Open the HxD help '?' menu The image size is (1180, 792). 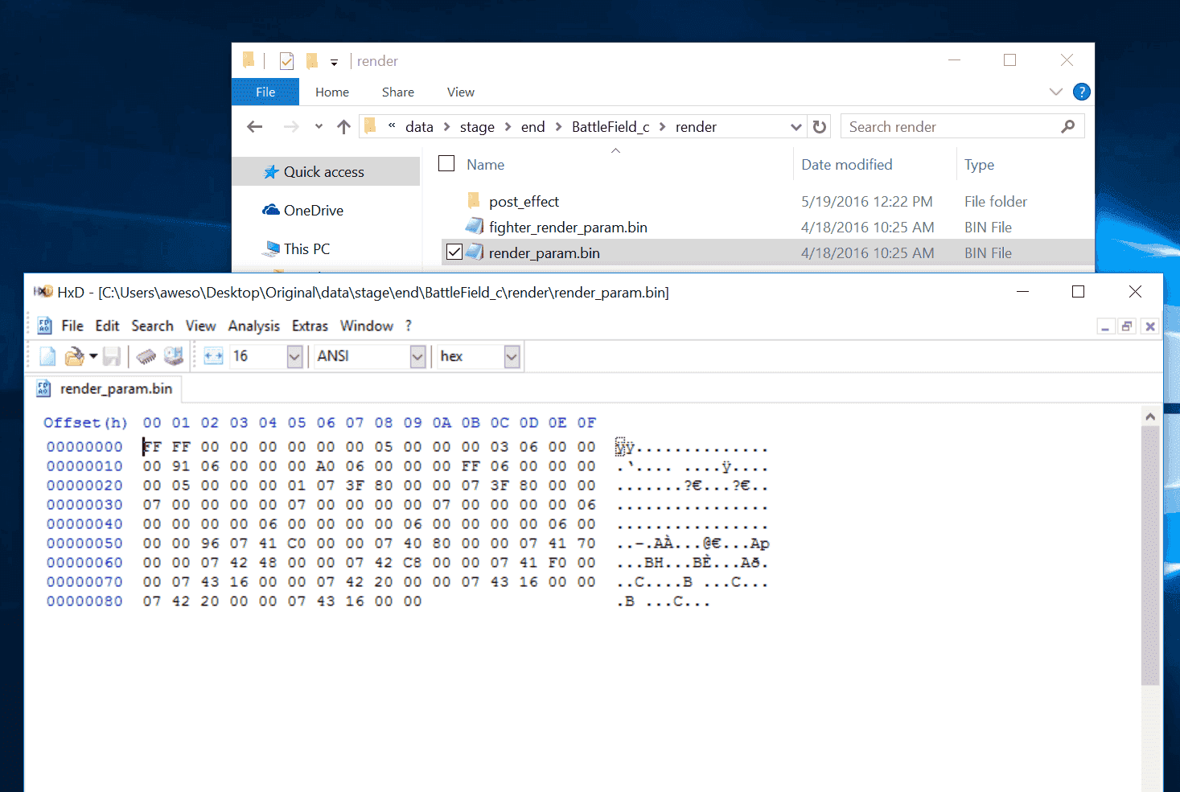(409, 326)
